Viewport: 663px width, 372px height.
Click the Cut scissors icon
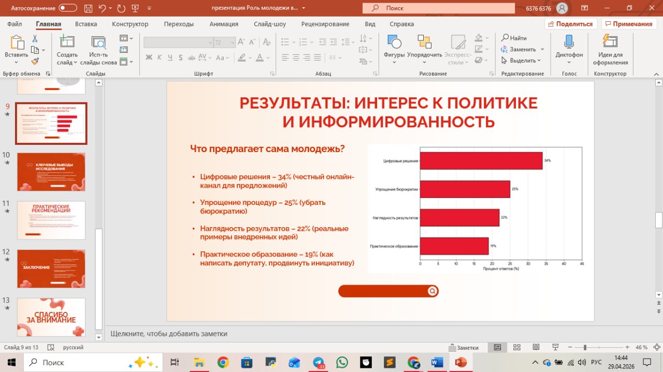[35, 39]
